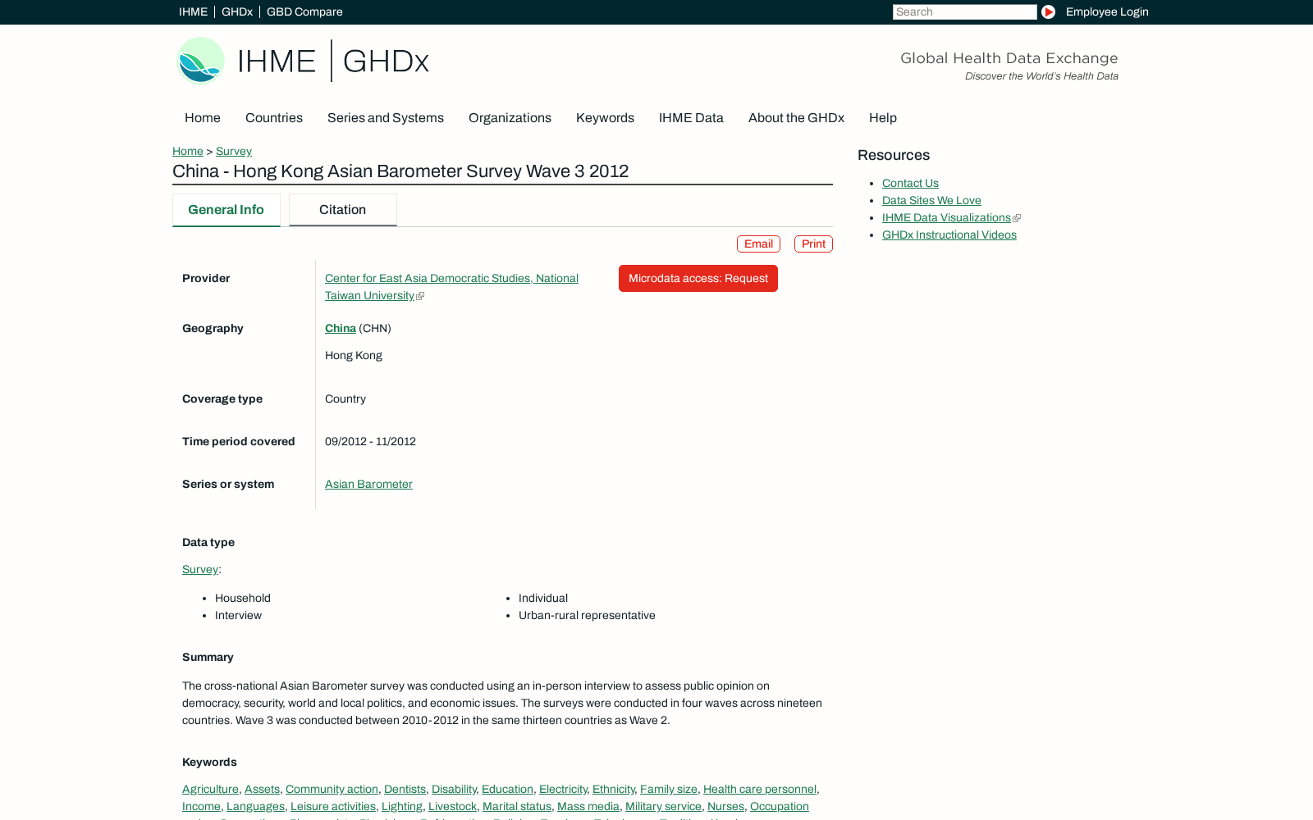
Task: Open Series and Systems menu
Action: 386,118
